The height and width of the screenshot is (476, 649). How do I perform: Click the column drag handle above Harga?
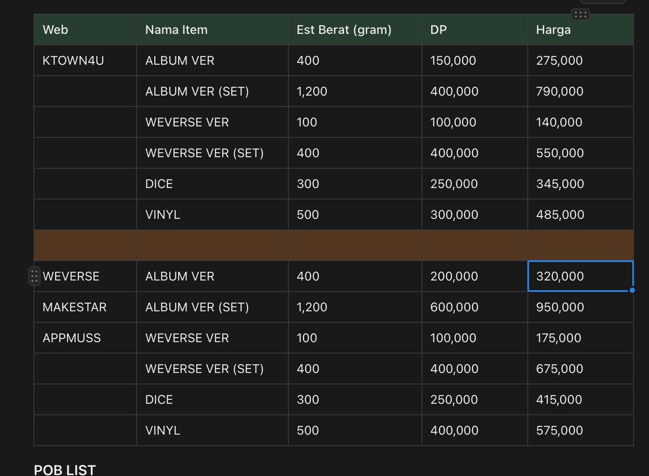(580, 15)
